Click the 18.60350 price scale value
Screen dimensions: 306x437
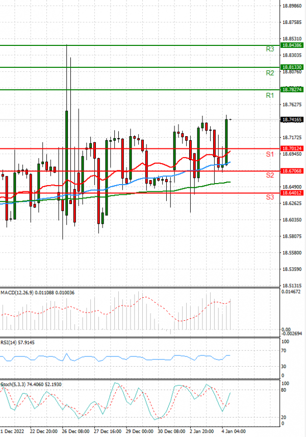click(x=292, y=220)
